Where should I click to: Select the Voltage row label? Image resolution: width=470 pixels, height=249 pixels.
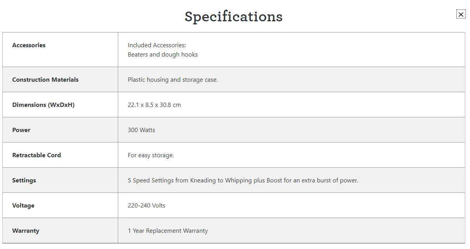[23, 206]
